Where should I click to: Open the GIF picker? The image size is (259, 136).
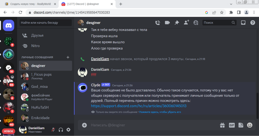[232, 125]
